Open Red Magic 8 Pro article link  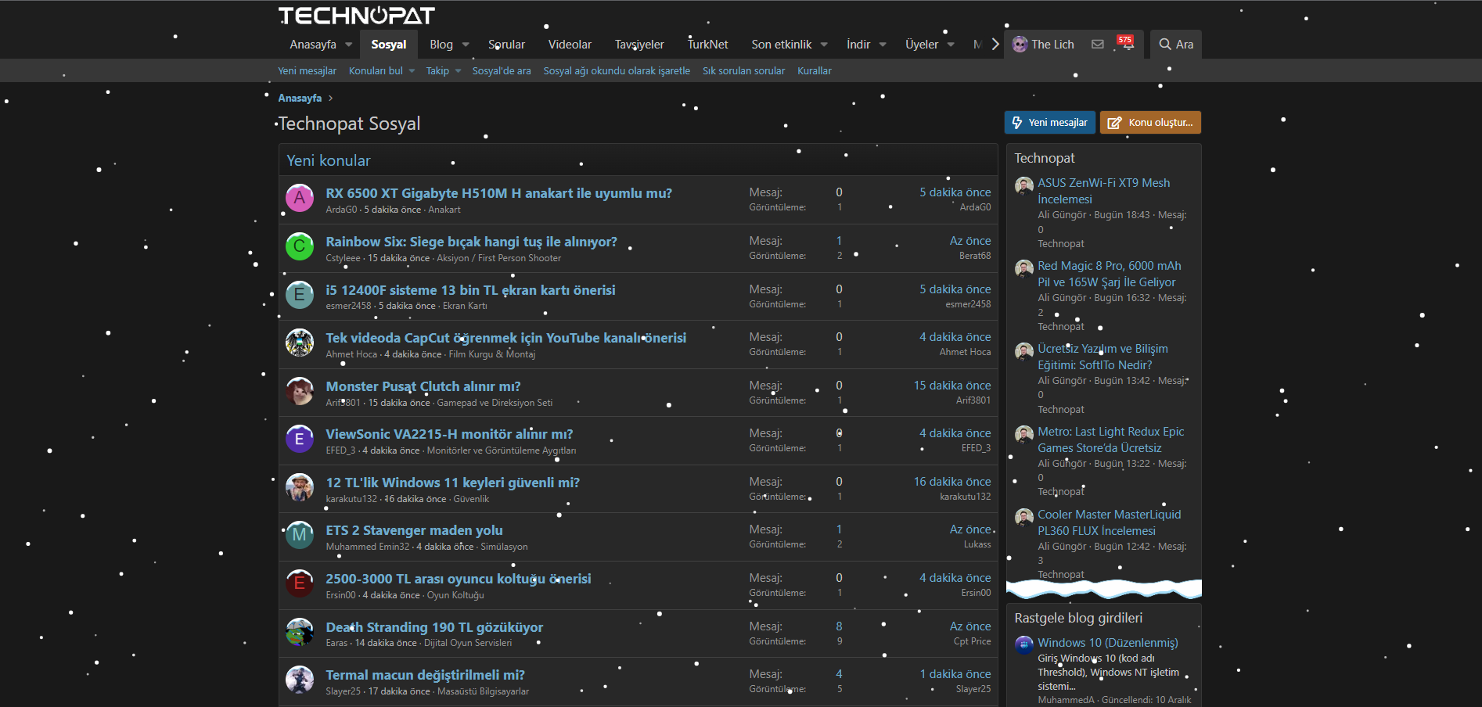point(1110,274)
